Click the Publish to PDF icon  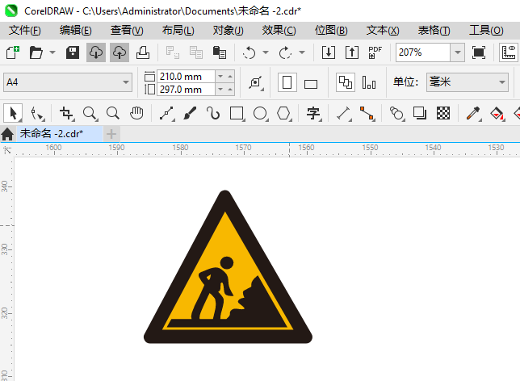click(375, 52)
